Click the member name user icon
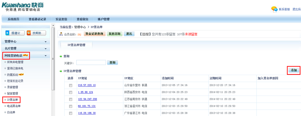Image resolution: width=301 pixels, height=116 pixels. coord(61,34)
